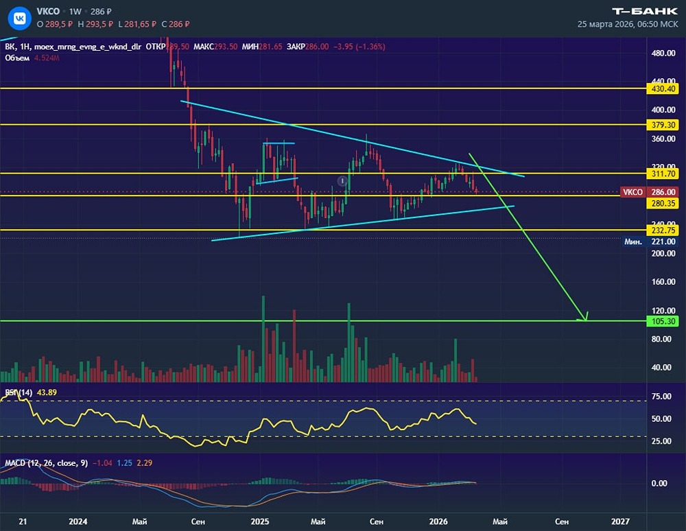Click the 480.00 price axis label
The width and height of the screenshot is (686, 531).
point(663,54)
